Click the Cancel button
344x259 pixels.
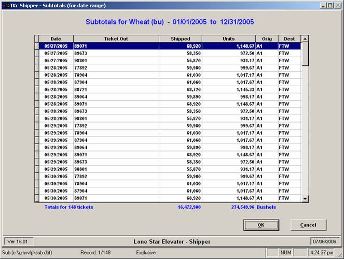(x=308, y=225)
